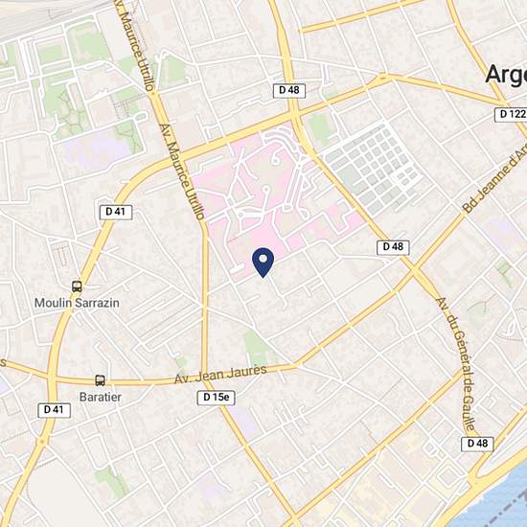Click the dark blue location pin marker
Viewport: 527px width, 527px height.
[263, 263]
